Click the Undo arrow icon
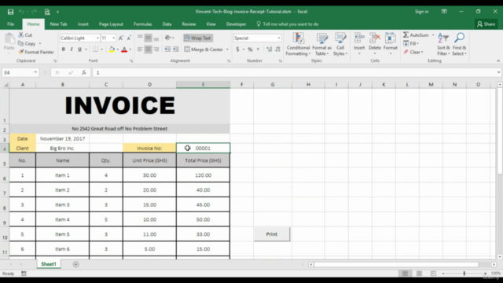The image size is (503, 283). point(21,12)
